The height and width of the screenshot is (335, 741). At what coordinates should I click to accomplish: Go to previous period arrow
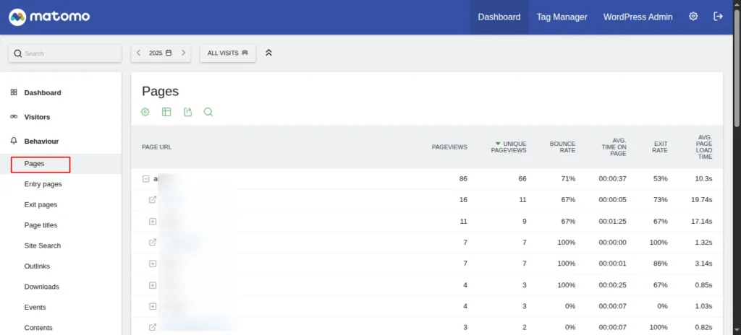pos(139,53)
